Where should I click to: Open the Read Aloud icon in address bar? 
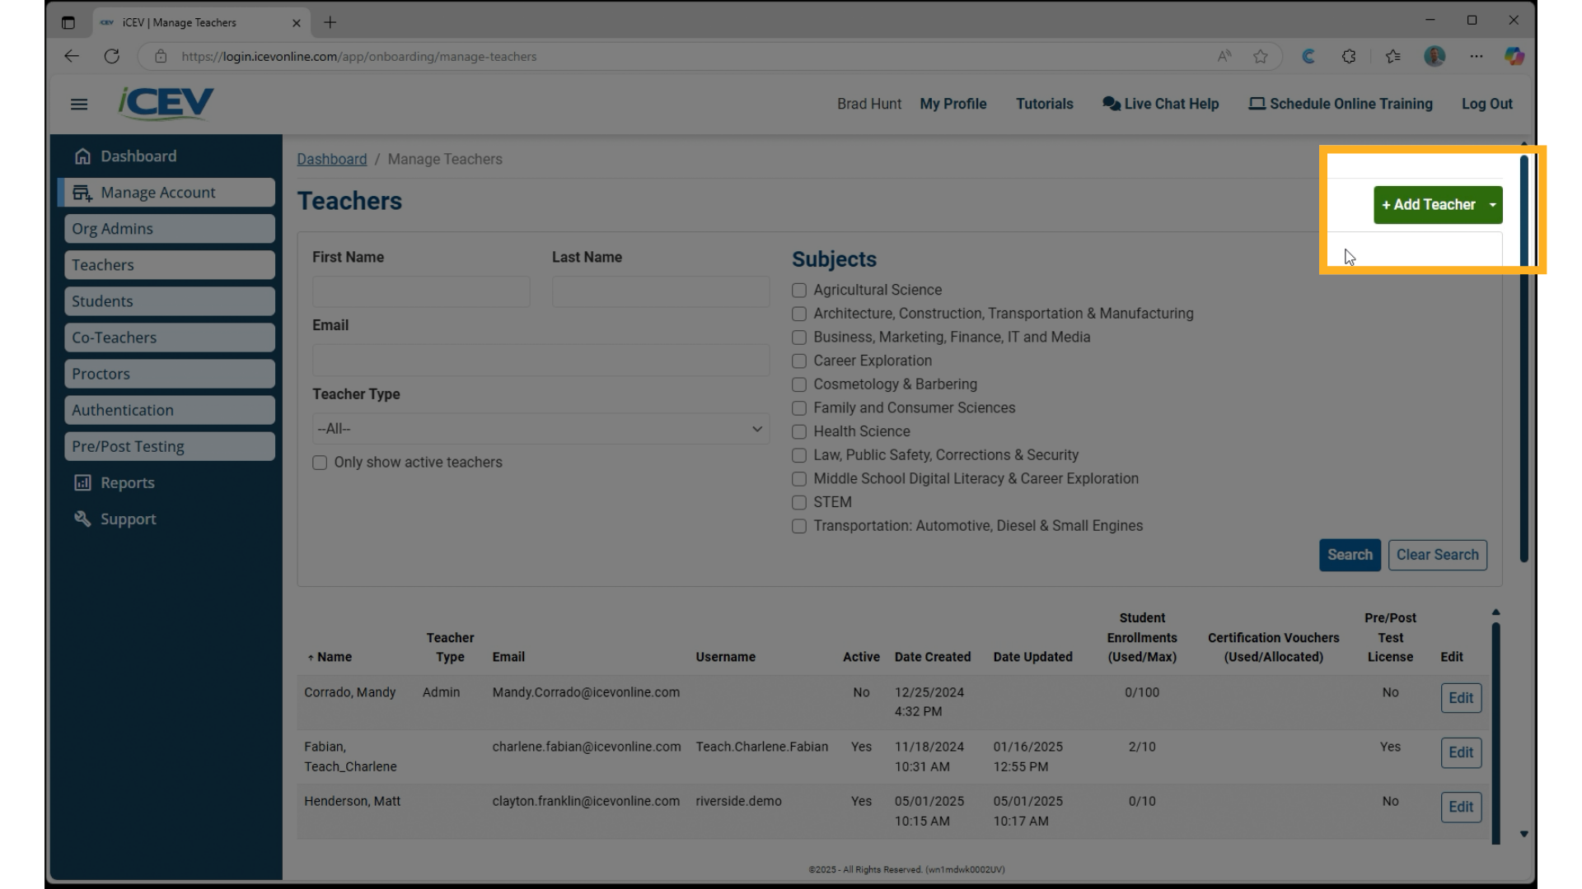[1224, 56]
